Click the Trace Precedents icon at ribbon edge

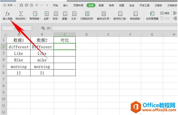(x=175, y=13)
